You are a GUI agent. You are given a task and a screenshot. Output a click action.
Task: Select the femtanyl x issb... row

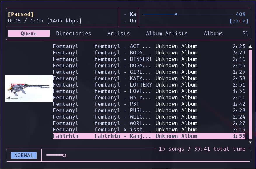pyautogui.click(x=149, y=130)
